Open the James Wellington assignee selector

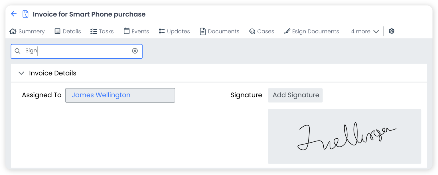pyautogui.click(x=120, y=95)
